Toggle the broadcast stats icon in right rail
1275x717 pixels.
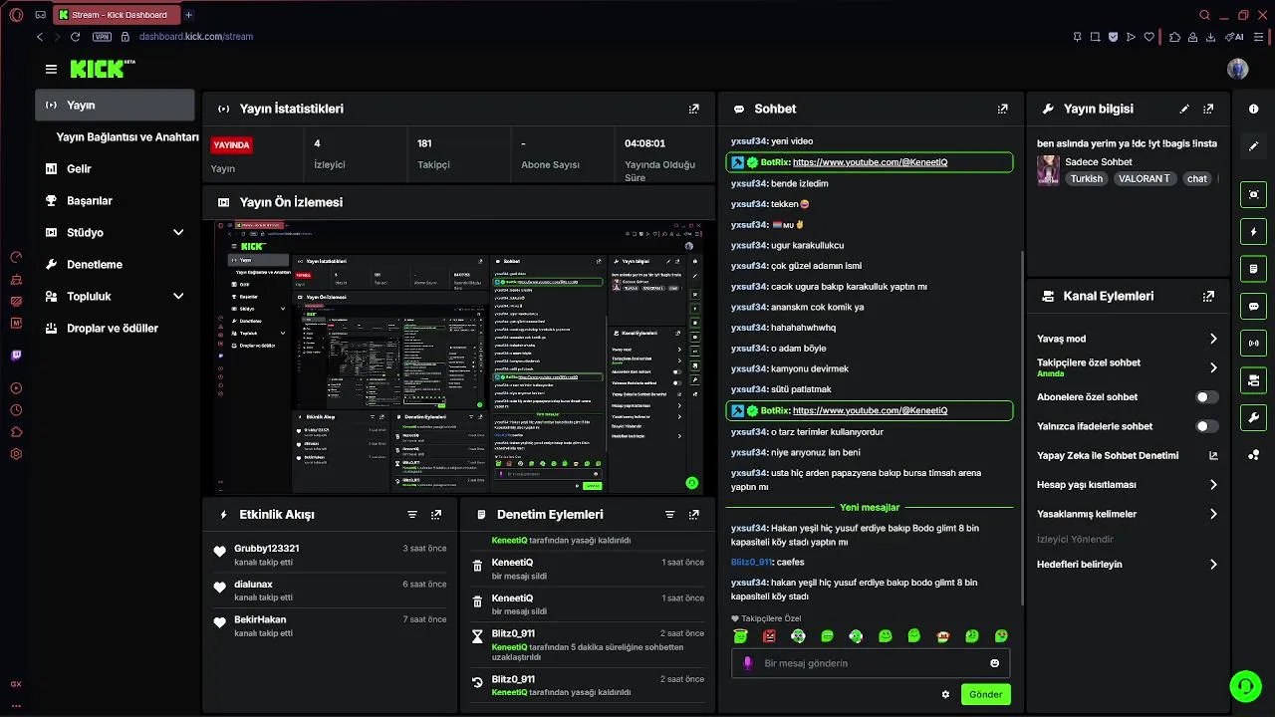tap(1253, 344)
